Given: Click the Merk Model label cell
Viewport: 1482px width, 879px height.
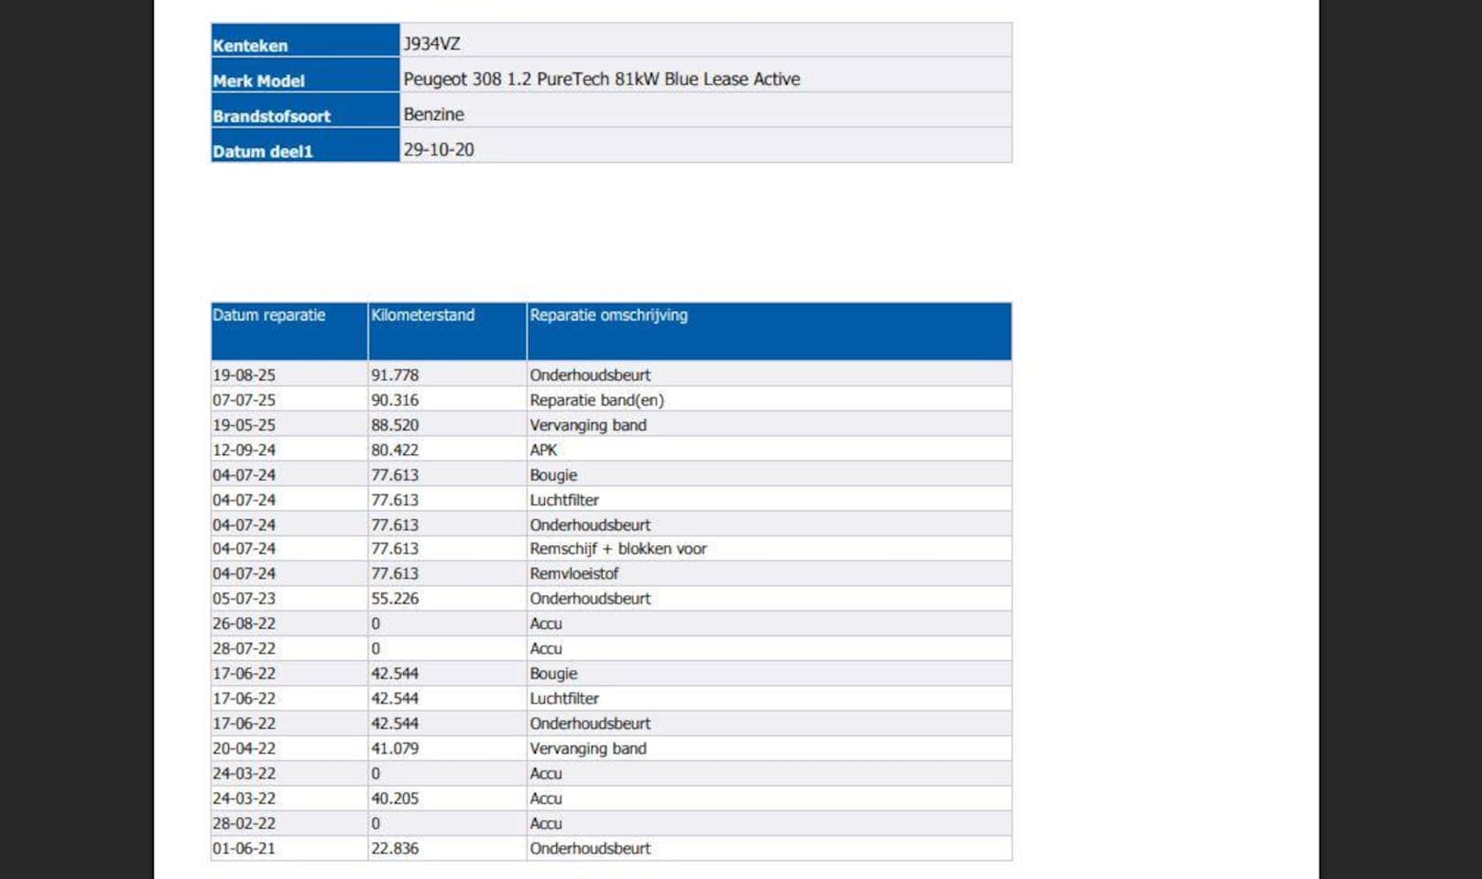Looking at the screenshot, I should point(258,81).
